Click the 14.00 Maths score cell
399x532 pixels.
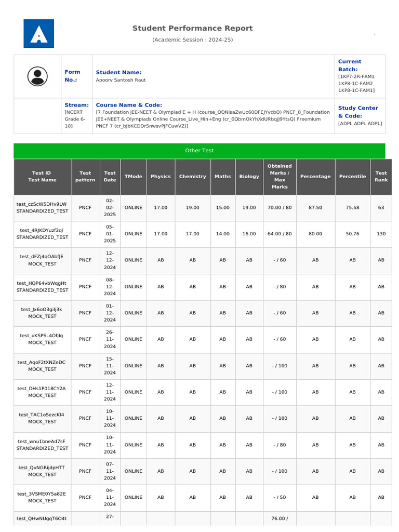(x=222, y=234)
